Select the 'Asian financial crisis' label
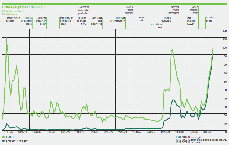 click(x=194, y=10)
